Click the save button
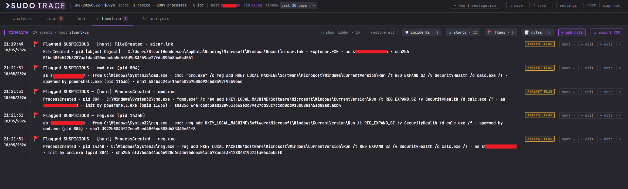 point(516,5)
